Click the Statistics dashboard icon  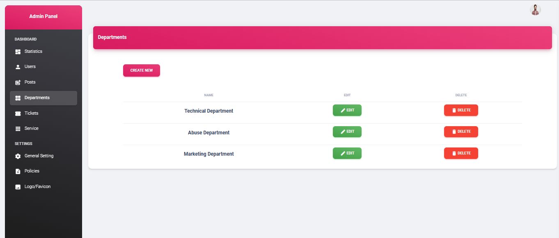pos(18,52)
